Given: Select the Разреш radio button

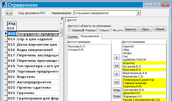Looking at the screenshot, I should [83, 30].
